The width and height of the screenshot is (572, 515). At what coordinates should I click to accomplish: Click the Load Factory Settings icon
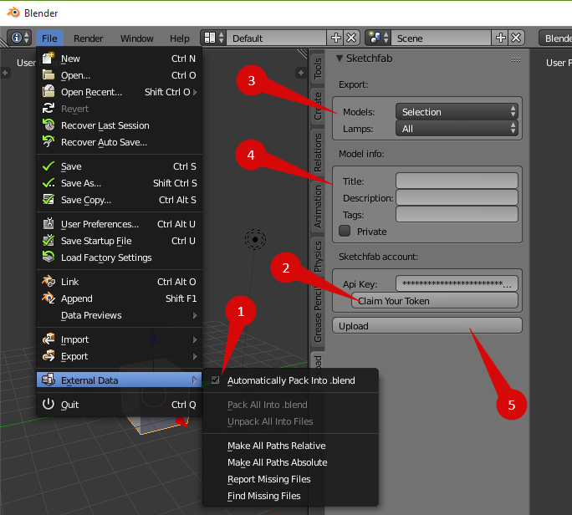click(49, 257)
